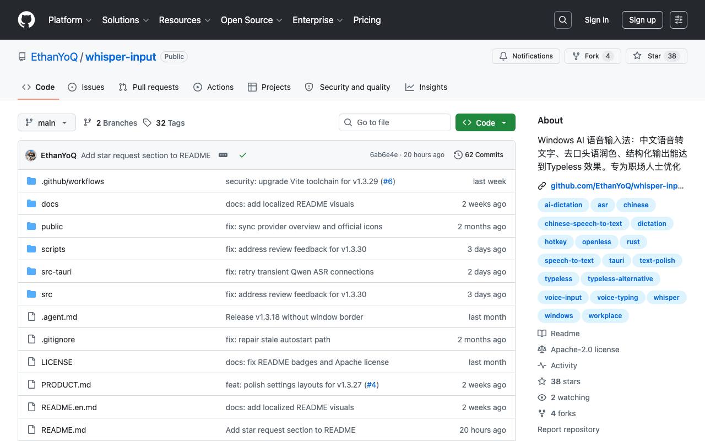Click the fork icon next to 4 forks
The width and height of the screenshot is (705, 441).
(x=542, y=413)
